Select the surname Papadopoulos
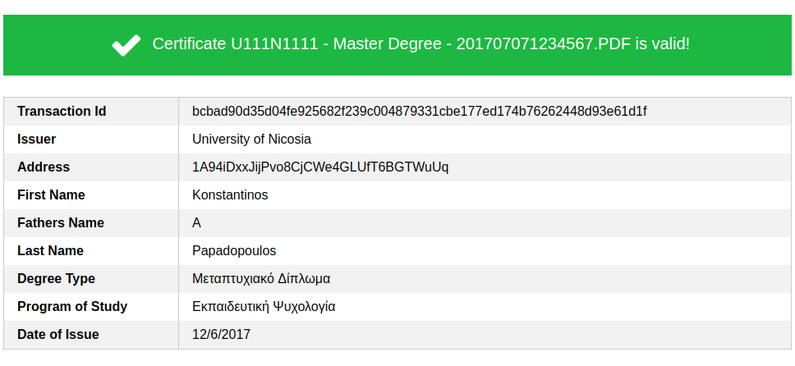 pyautogui.click(x=234, y=251)
